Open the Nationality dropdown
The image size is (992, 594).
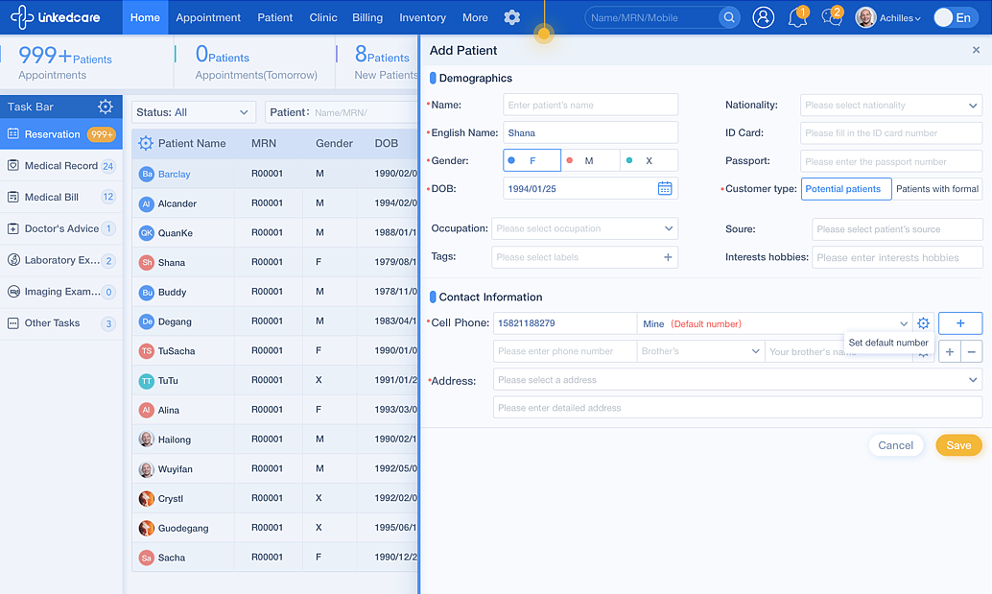890,105
